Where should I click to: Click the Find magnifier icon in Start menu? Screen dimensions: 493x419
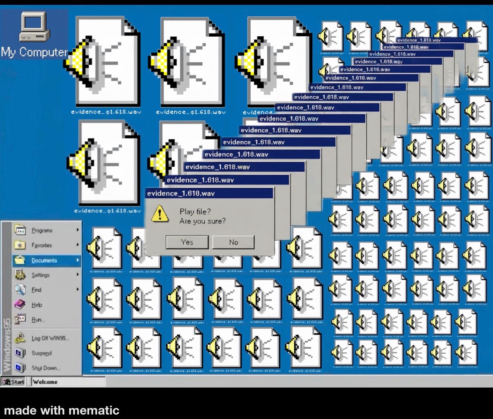[x=20, y=290]
